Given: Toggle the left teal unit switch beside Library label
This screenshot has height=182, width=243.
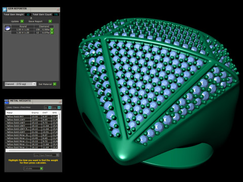Looking at the screenshot, I should coord(50,107).
